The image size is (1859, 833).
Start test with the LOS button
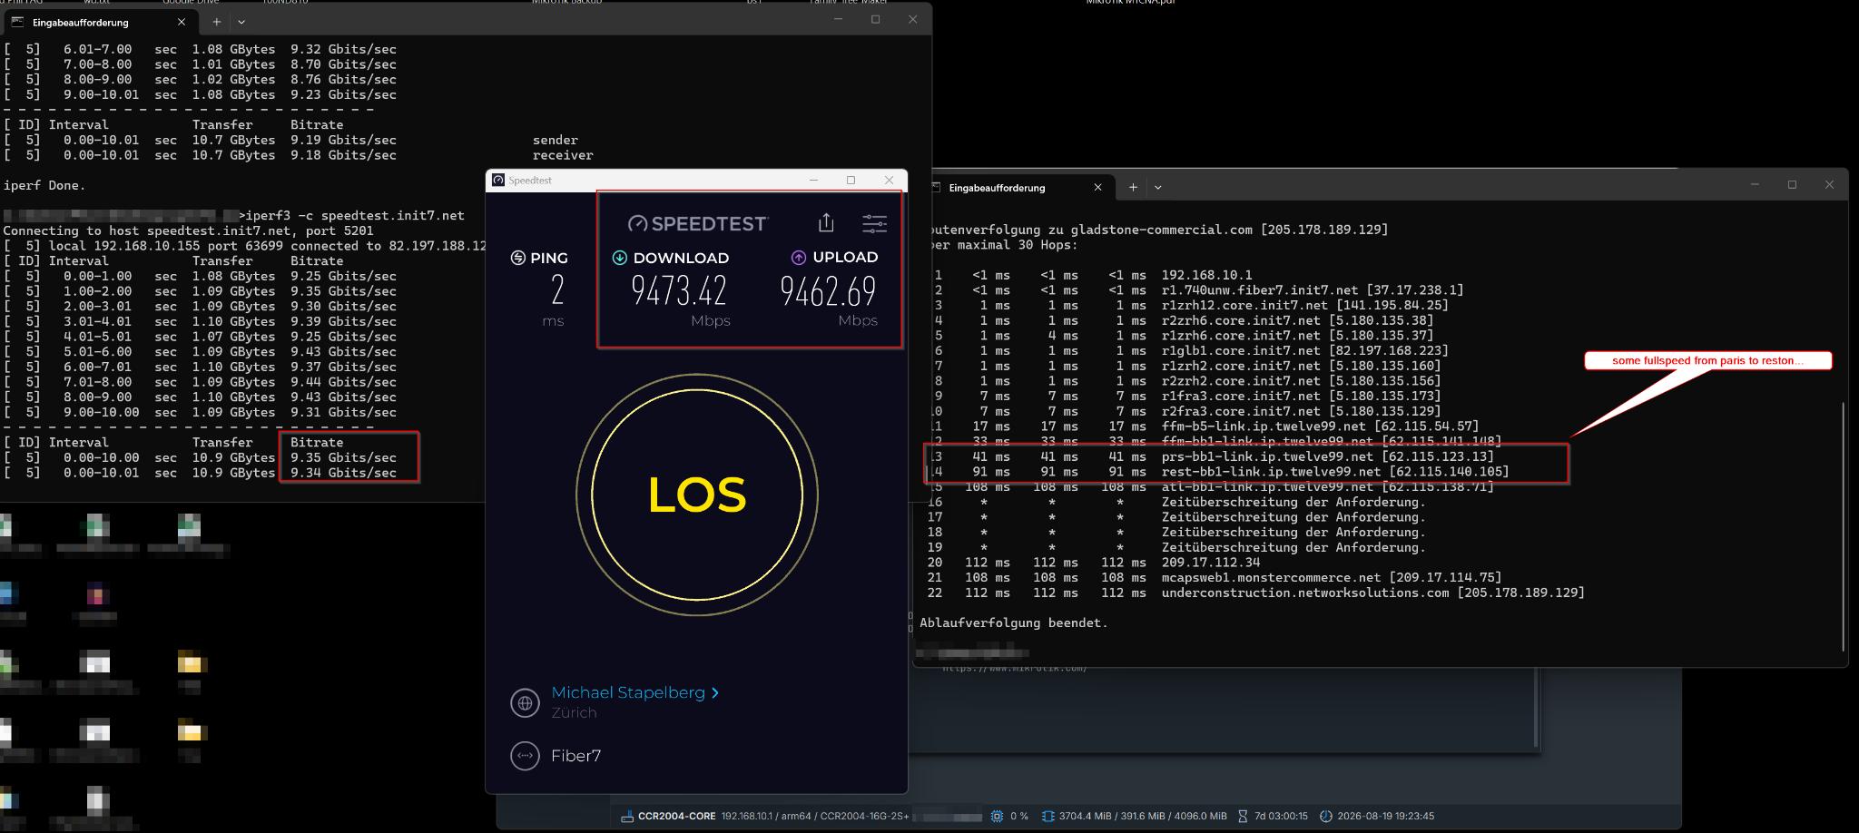(x=697, y=495)
